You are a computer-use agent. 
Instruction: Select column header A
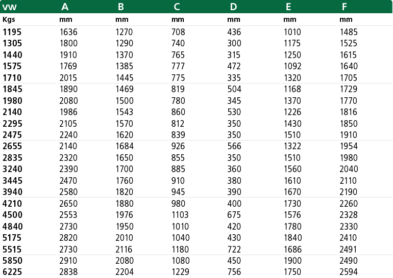coord(65,7)
